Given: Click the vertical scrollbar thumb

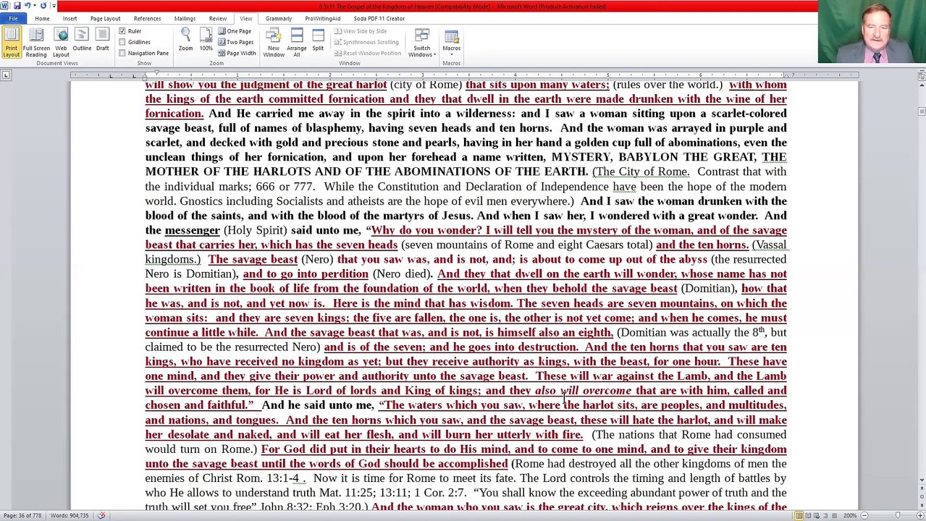Looking at the screenshot, I should point(921,111).
